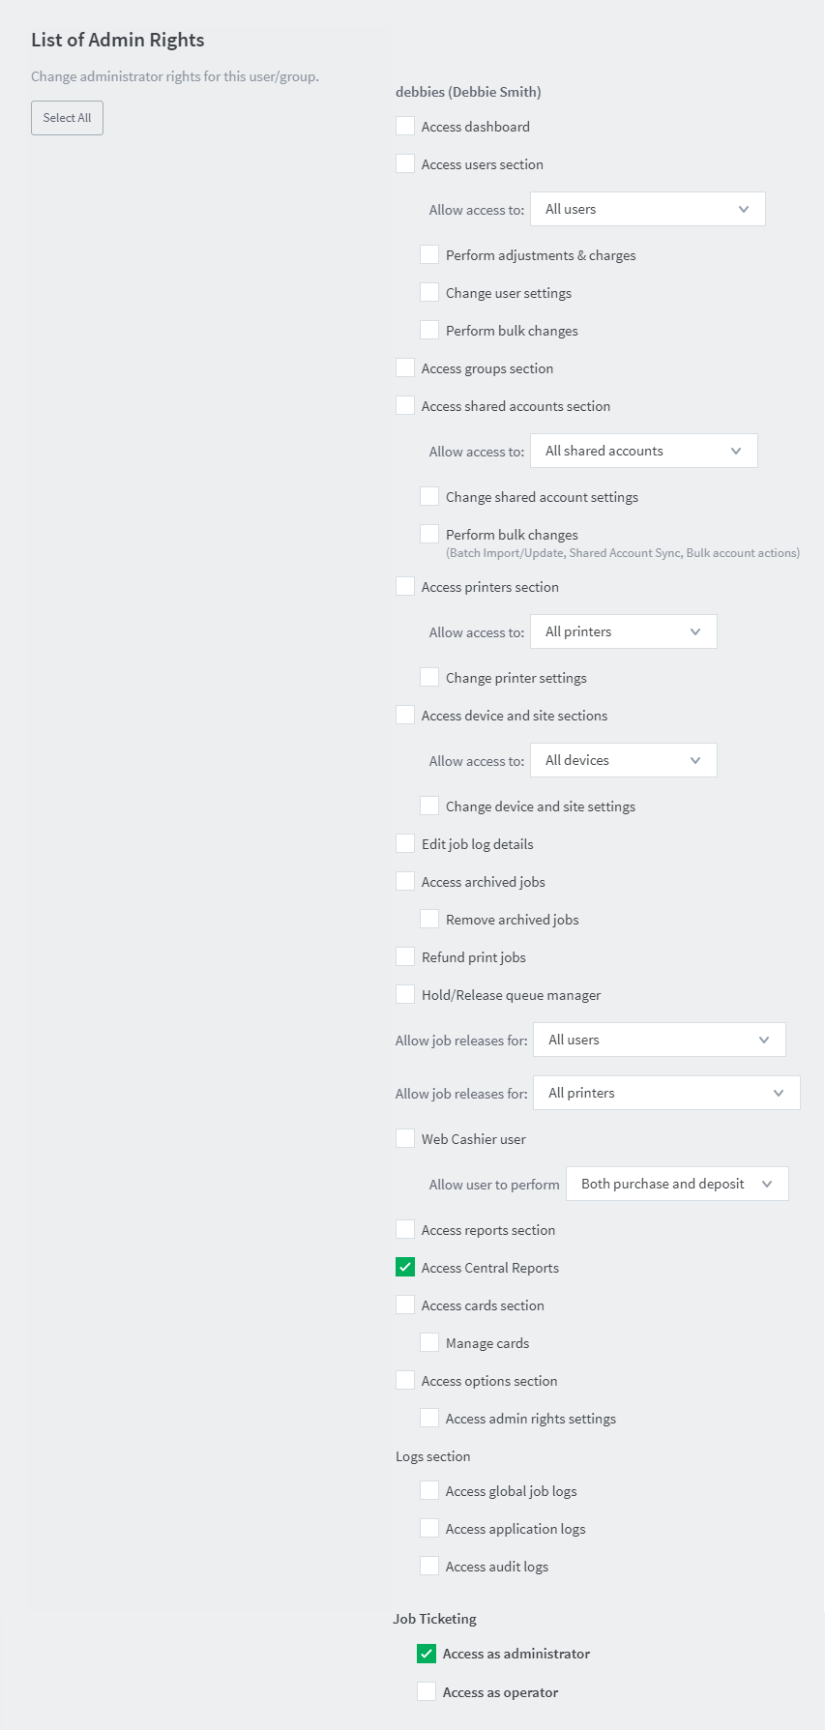
Task: Check Access admin rights settings
Action: coord(429,1418)
